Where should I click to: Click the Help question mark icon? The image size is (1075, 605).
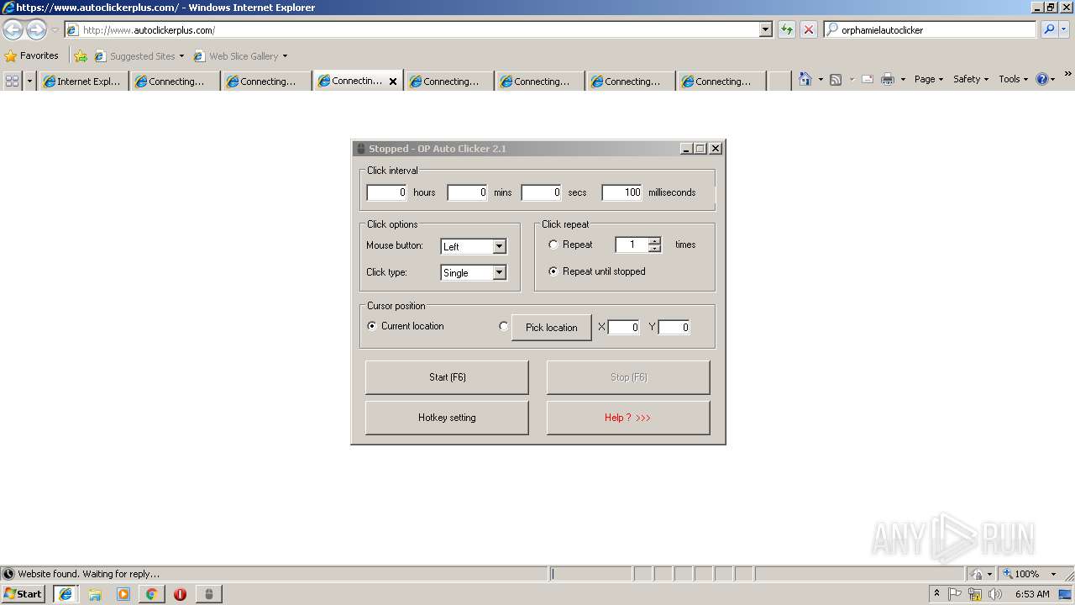point(1042,79)
